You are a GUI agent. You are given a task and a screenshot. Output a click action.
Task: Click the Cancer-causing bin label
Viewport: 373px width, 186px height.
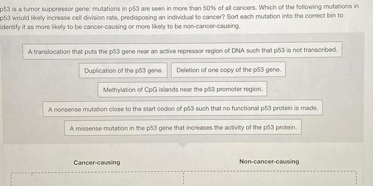click(x=97, y=162)
